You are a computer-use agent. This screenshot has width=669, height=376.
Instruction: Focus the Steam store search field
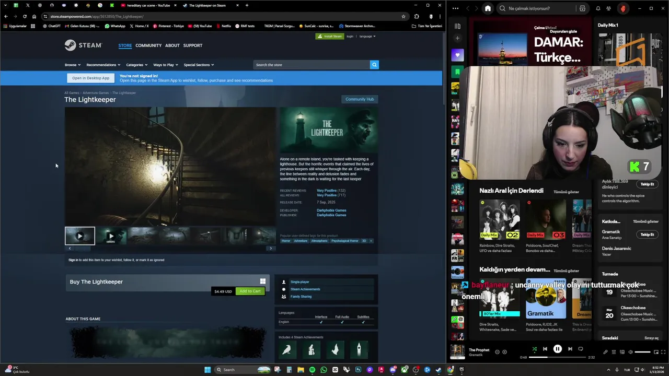coord(312,65)
